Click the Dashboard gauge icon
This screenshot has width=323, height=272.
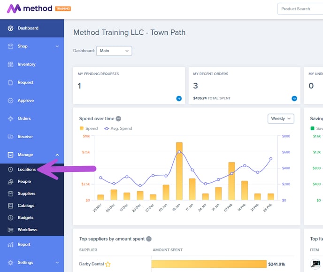(x=10, y=28)
